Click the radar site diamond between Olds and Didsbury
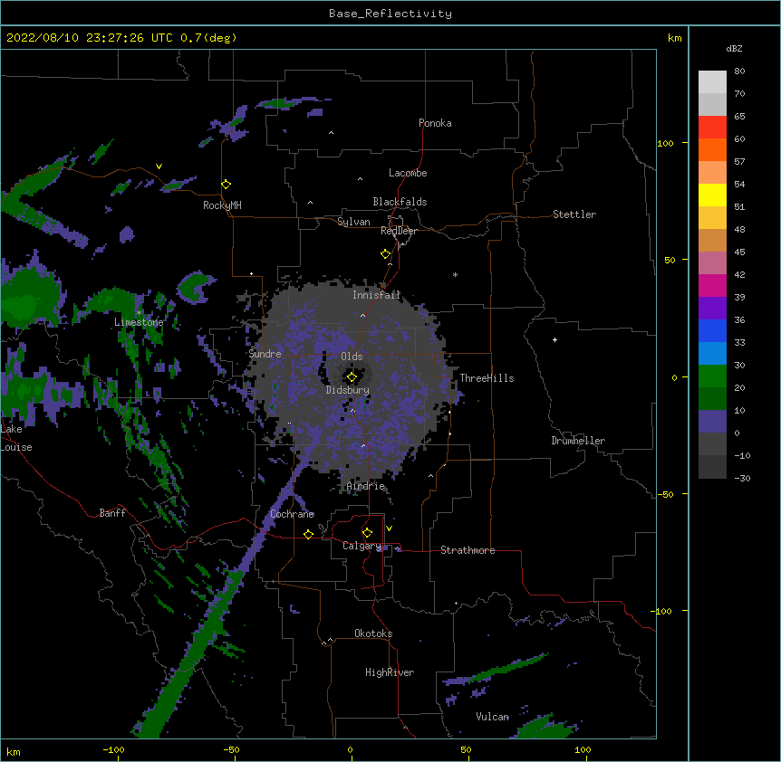Screen dimensions: 781x762 (352, 377)
